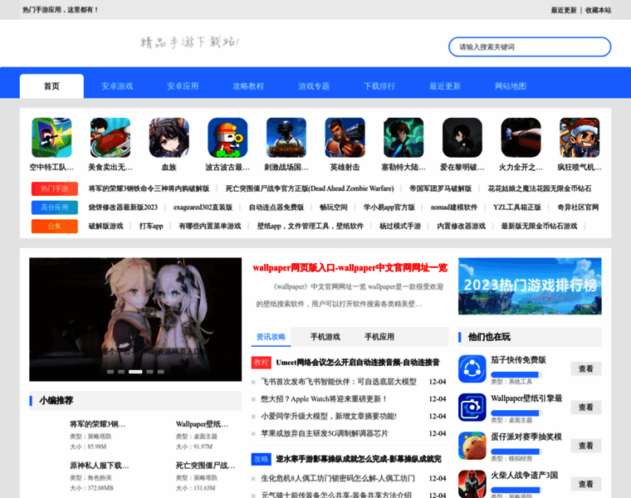Open wallpaper网页版入口 headline link
The height and width of the screenshot is (498, 631).
tap(350, 268)
